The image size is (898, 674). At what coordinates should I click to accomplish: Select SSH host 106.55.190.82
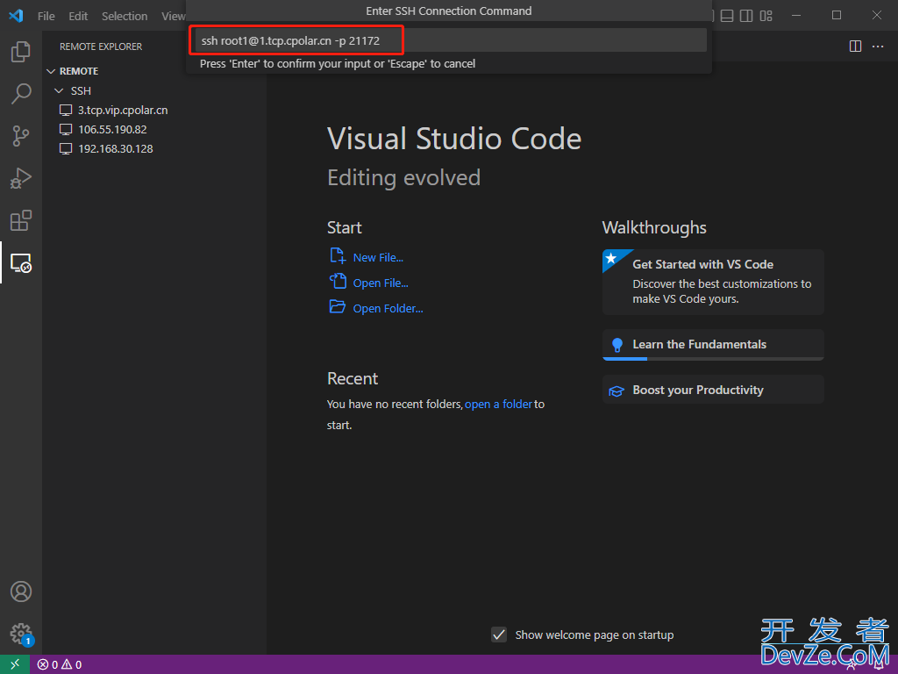pyautogui.click(x=112, y=130)
